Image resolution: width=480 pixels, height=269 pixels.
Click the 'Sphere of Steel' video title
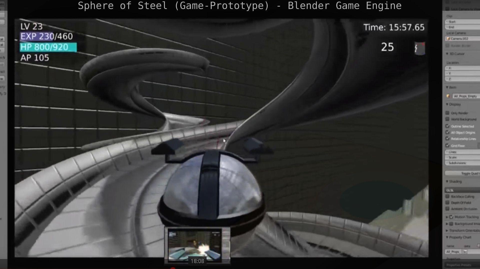[x=240, y=6]
